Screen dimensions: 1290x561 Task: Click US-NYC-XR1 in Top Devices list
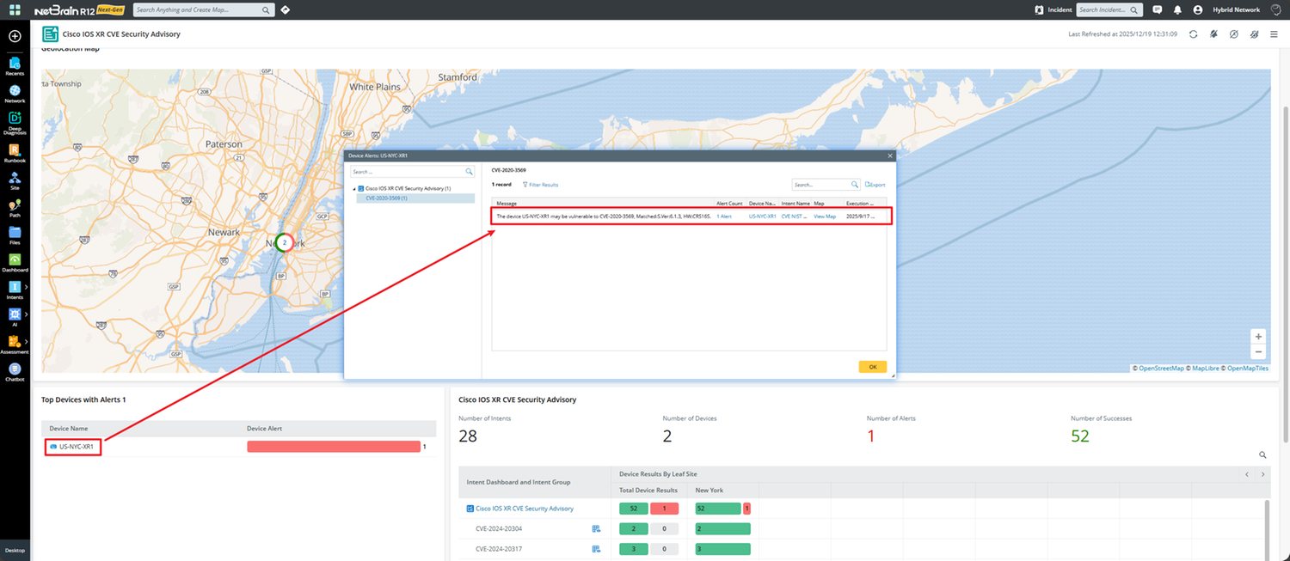76,447
